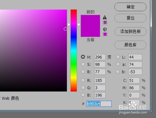This screenshot has width=156, height=118.
Task: Select the R red radio button
Action: pyautogui.click(x=83, y=80)
